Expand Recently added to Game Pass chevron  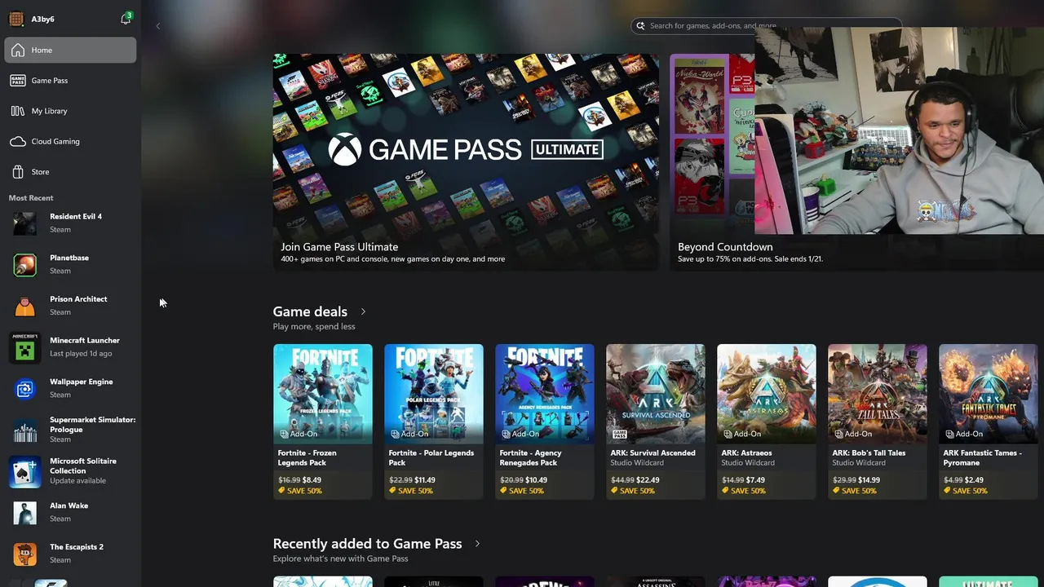(477, 544)
